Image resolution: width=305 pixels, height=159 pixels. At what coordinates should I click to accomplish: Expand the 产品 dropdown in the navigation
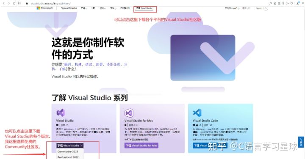[84, 8]
